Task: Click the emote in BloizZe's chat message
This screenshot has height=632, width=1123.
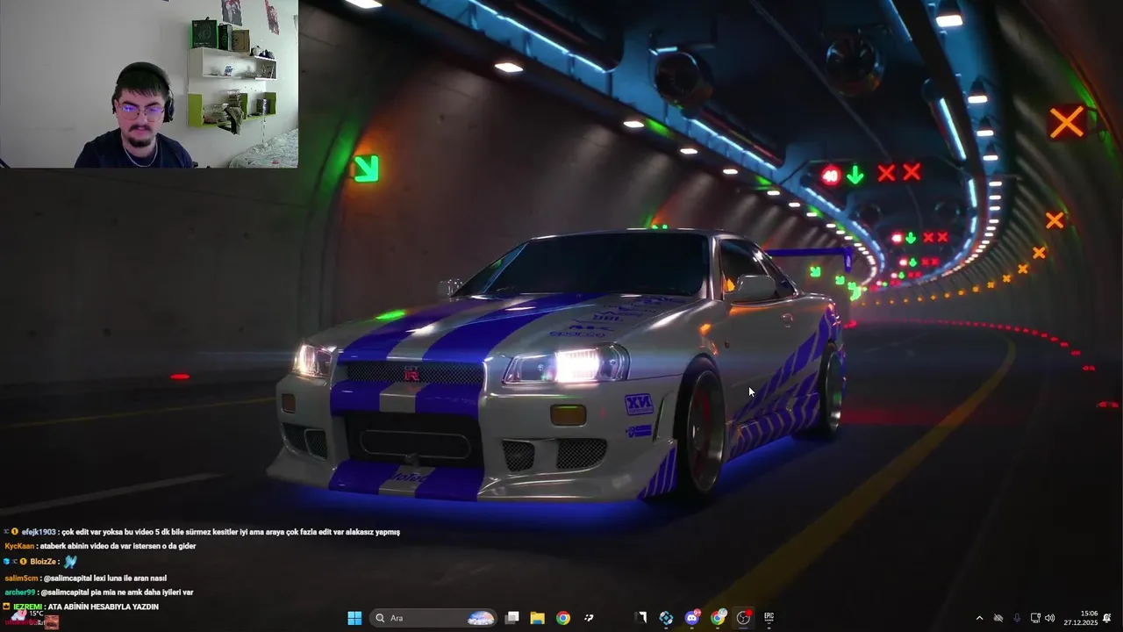Action: [70, 562]
